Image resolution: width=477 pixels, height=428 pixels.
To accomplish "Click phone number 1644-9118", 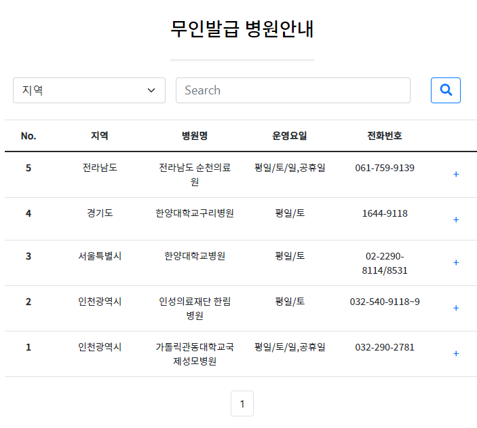I will pyautogui.click(x=385, y=213).
